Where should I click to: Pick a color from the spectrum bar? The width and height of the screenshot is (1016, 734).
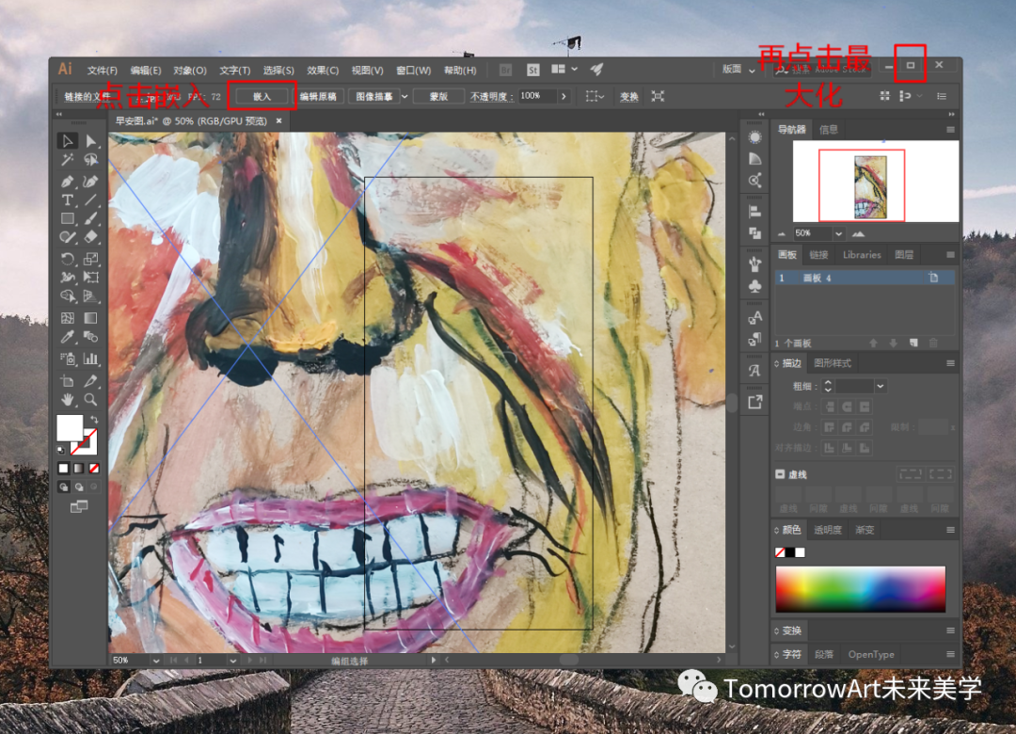point(861,589)
